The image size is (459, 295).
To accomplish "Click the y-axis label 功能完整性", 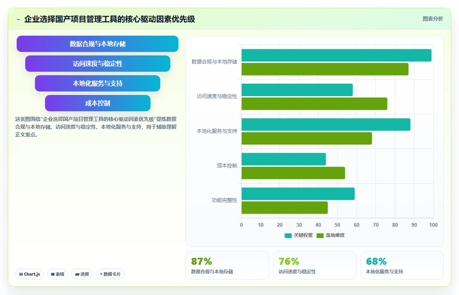I will pyautogui.click(x=225, y=200).
